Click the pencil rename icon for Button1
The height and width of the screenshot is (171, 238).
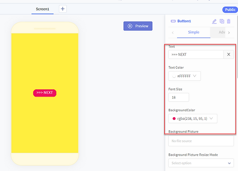[214, 21]
